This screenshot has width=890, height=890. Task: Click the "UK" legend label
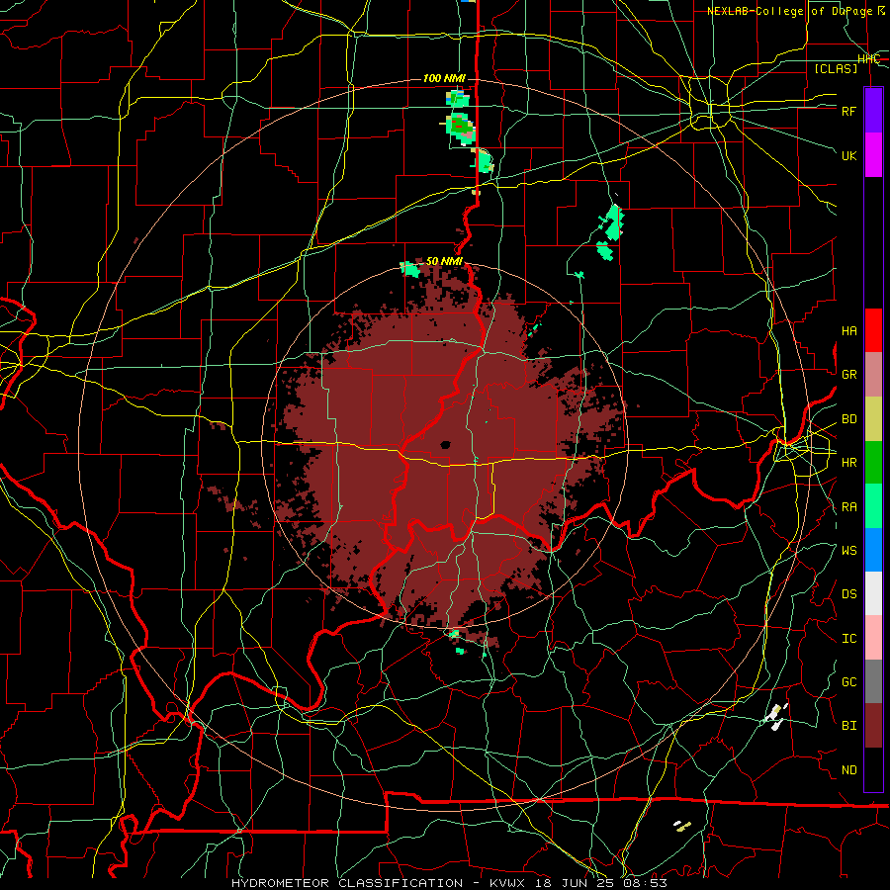click(x=848, y=155)
